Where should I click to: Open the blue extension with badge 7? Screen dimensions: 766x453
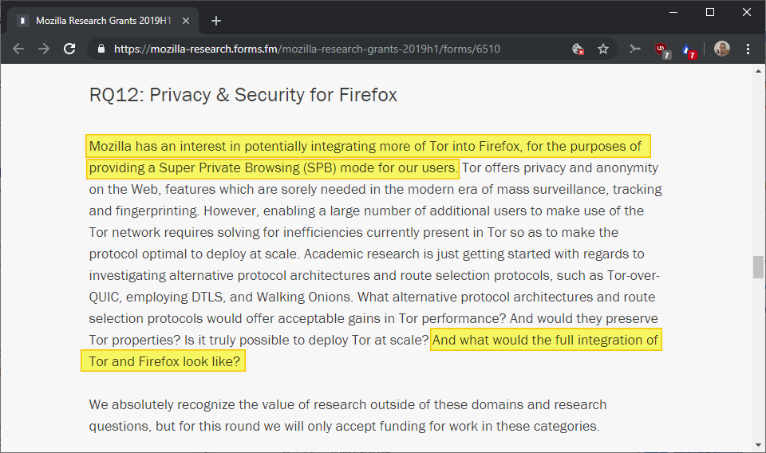[x=689, y=50]
